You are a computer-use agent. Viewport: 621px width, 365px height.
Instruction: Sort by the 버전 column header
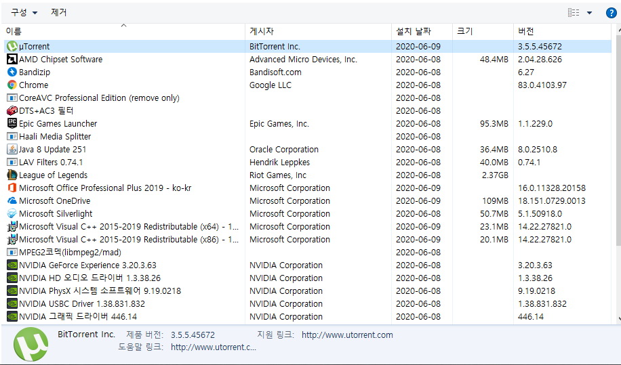563,31
